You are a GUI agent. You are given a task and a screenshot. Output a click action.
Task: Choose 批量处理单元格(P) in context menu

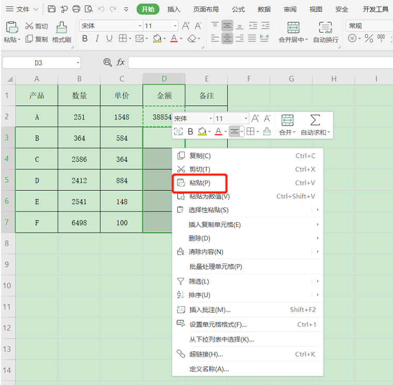point(248,267)
